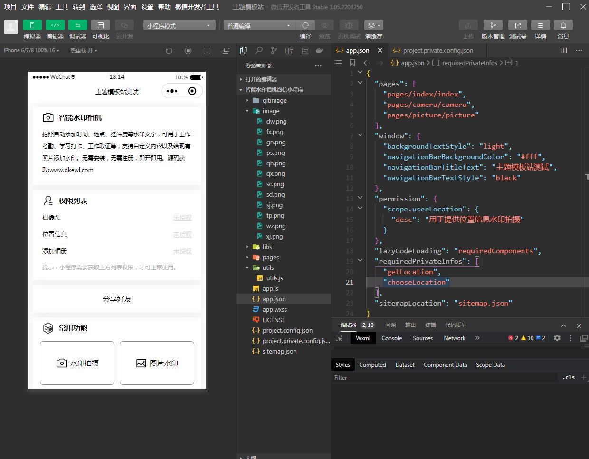Click the element inspector icon in debugger
589x459 pixels.
[x=339, y=338]
